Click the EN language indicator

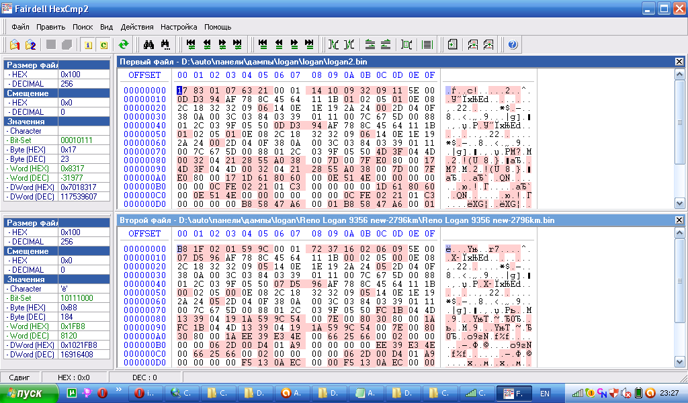click(x=544, y=394)
